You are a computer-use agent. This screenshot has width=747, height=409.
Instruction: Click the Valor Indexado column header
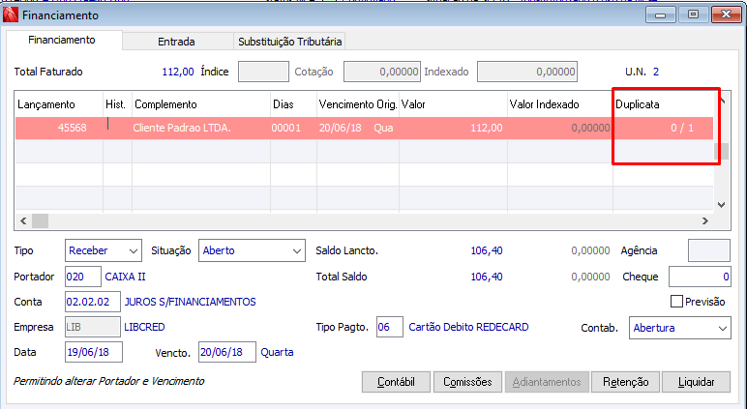coord(560,104)
